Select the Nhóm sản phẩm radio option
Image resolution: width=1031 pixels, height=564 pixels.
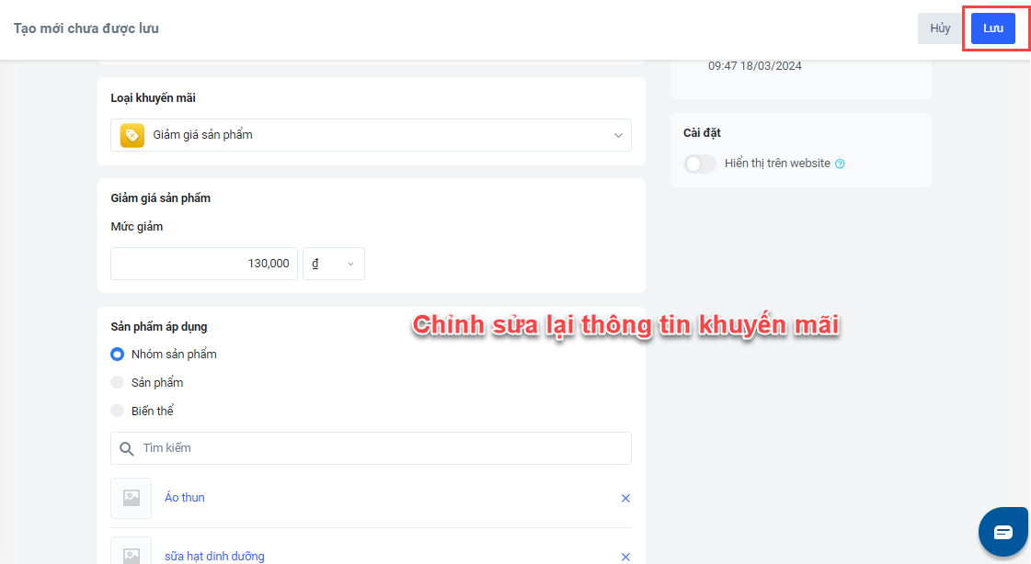pos(117,354)
